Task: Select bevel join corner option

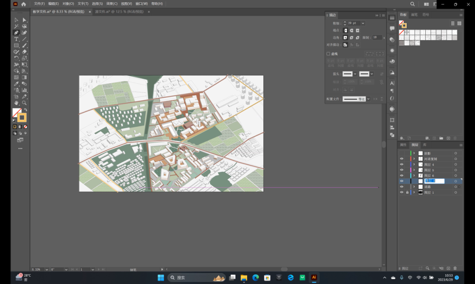Action: 358,37
